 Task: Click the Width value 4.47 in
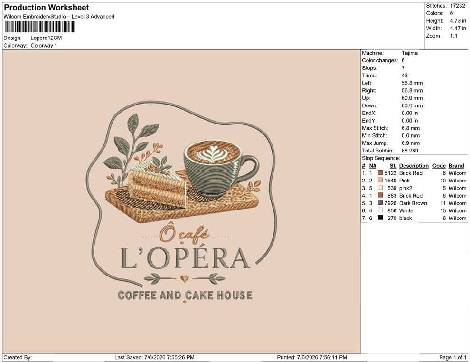click(x=458, y=28)
